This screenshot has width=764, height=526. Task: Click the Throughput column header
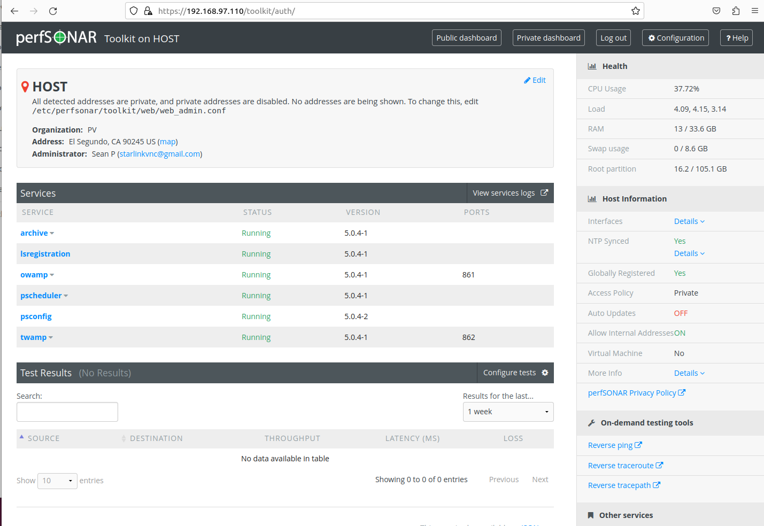click(292, 438)
